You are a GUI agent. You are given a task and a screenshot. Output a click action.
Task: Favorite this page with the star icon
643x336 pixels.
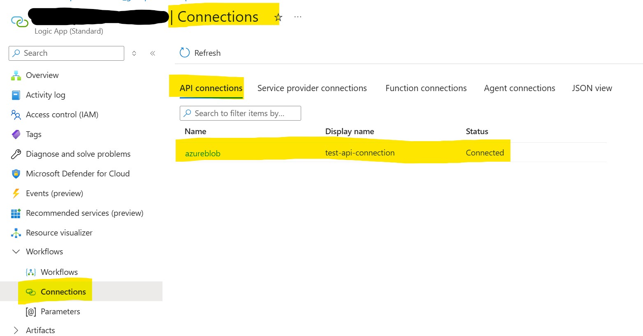[x=279, y=17]
